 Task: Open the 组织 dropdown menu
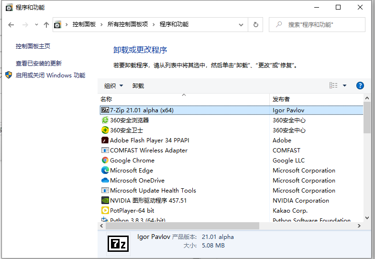pos(113,86)
